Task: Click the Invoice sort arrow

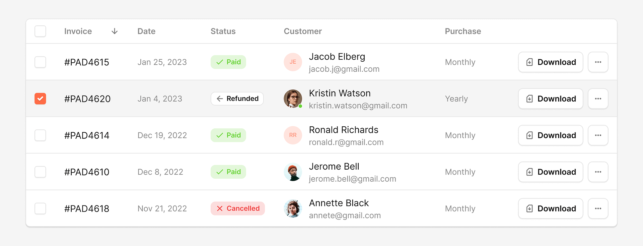Action: [115, 31]
